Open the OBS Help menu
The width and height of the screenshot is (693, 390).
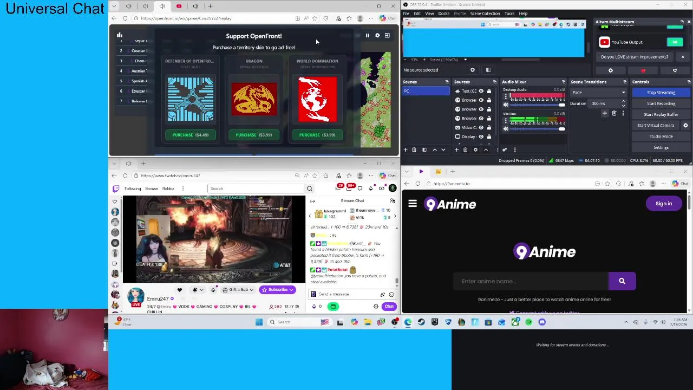pyautogui.click(x=523, y=14)
